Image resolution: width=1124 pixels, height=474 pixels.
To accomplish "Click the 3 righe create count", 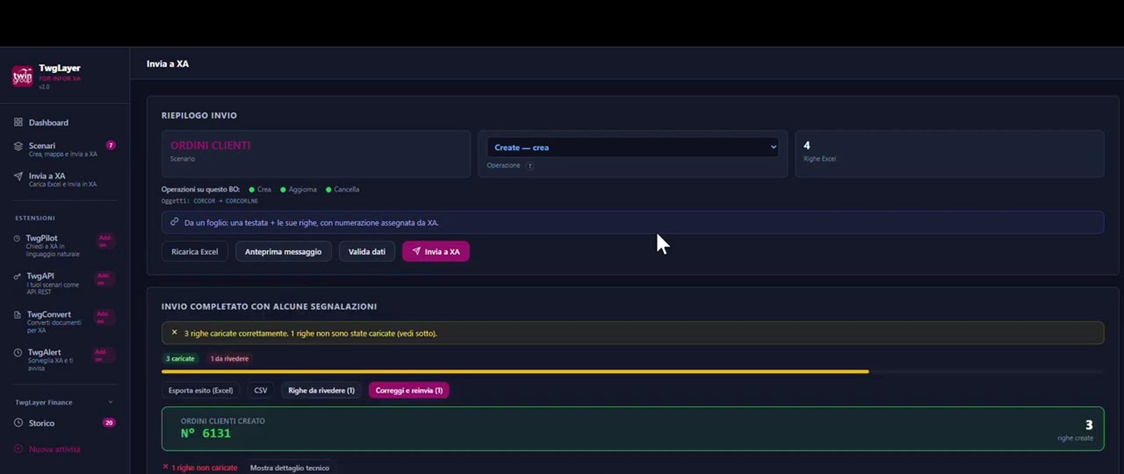I will 1076,430.
